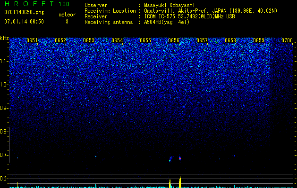Click the 0700 time marker
This screenshot has width=297, height=188.
pos(287,40)
